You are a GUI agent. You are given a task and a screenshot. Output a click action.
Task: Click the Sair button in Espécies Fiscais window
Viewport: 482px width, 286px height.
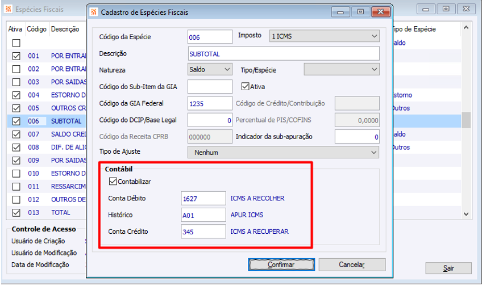click(x=448, y=268)
